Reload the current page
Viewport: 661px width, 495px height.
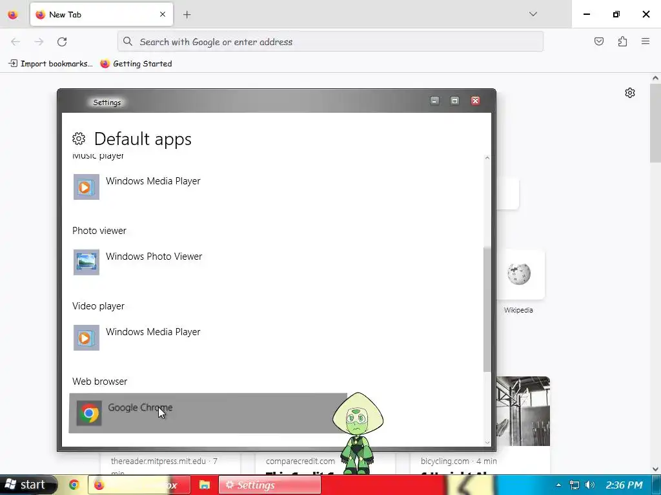62,42
